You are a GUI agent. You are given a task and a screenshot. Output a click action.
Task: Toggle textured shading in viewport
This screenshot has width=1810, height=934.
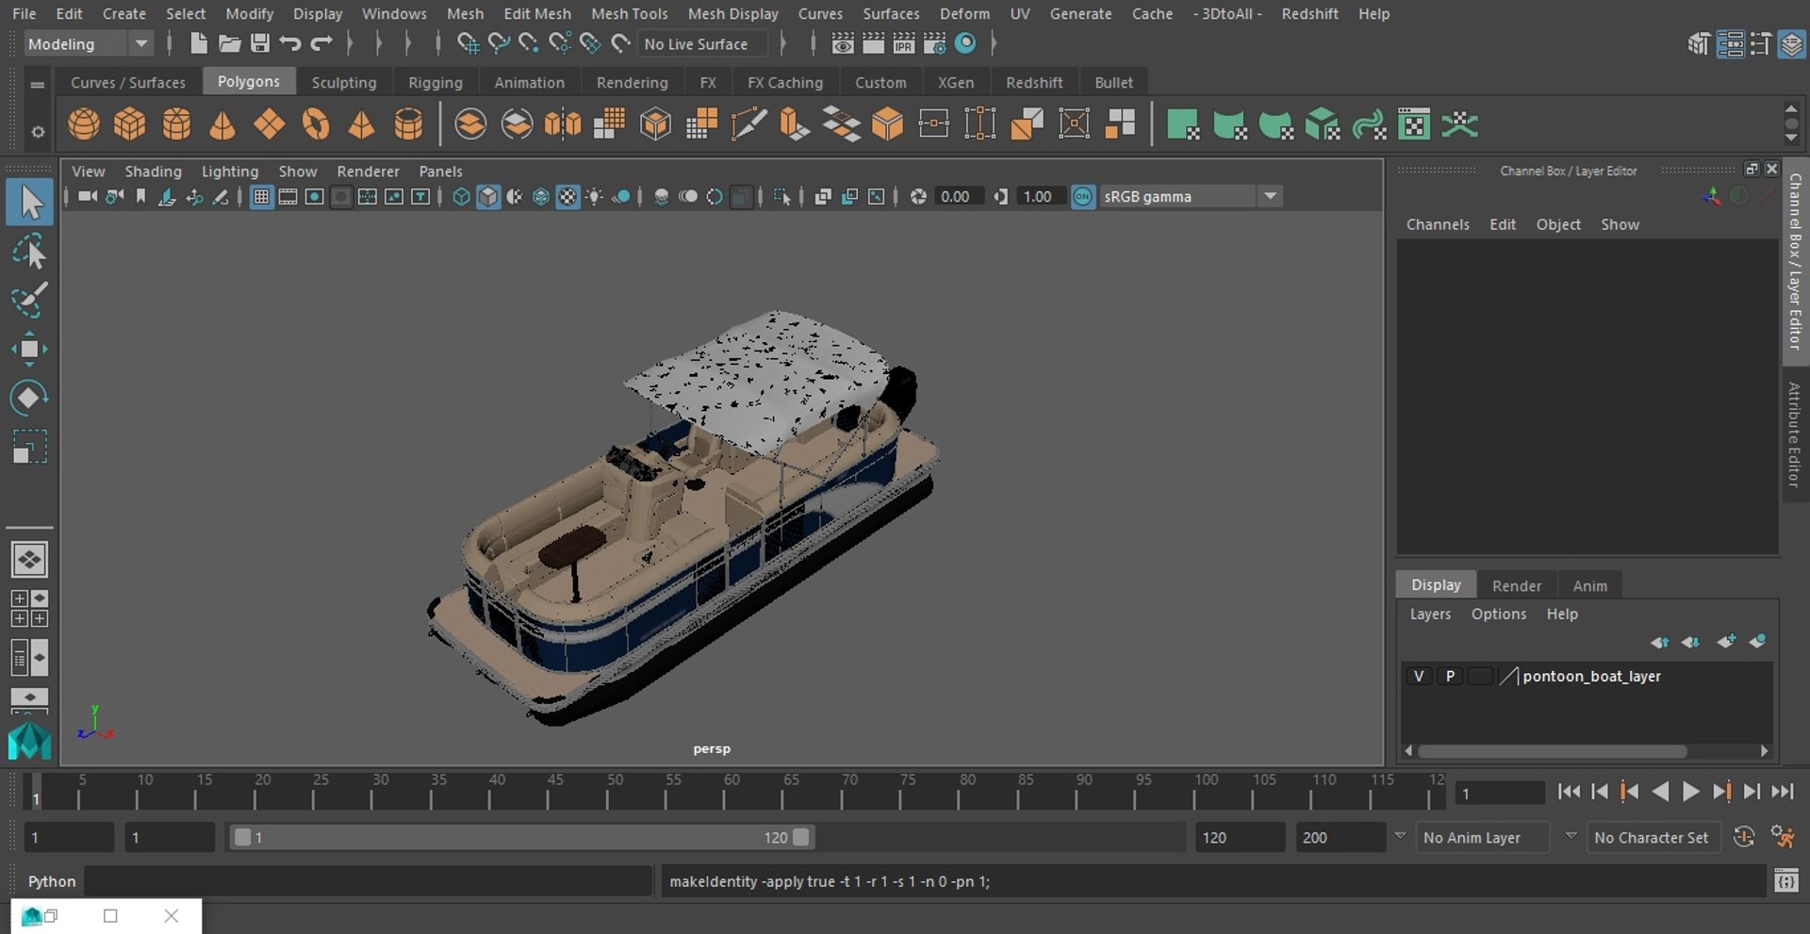click(x=568, y=196)
